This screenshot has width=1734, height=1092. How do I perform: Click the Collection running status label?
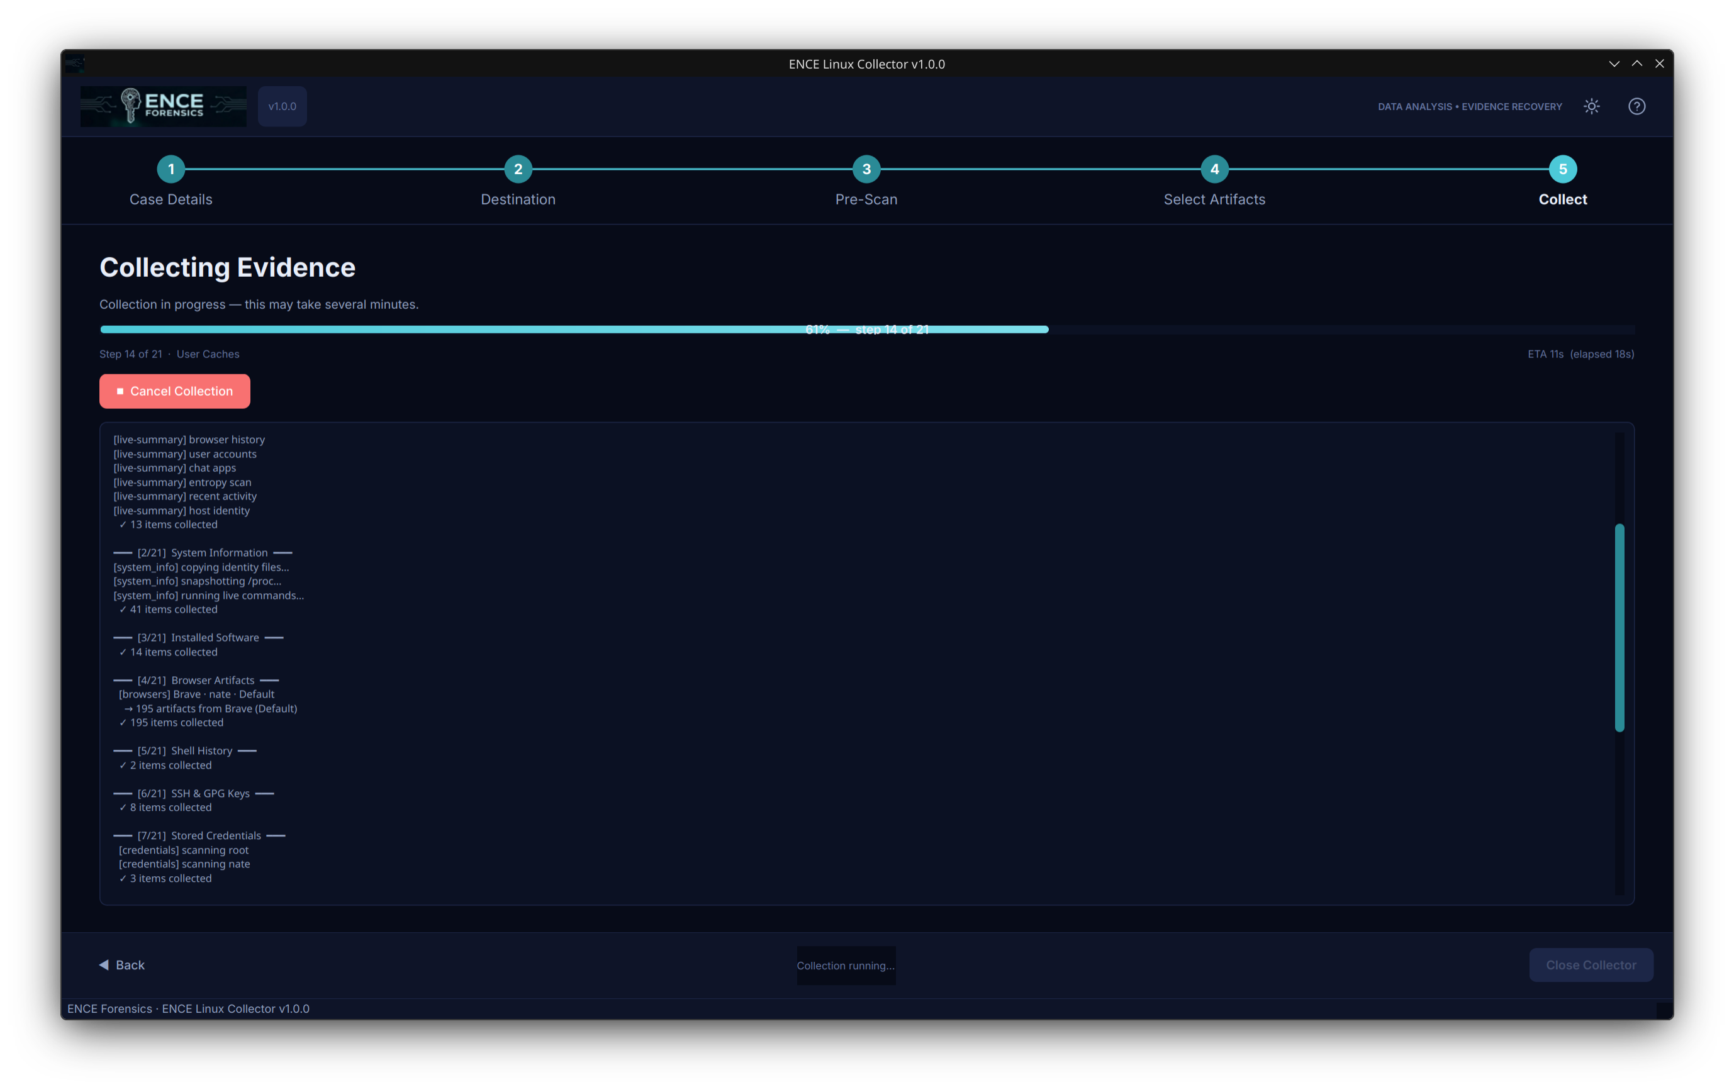[x=846, y=966]
